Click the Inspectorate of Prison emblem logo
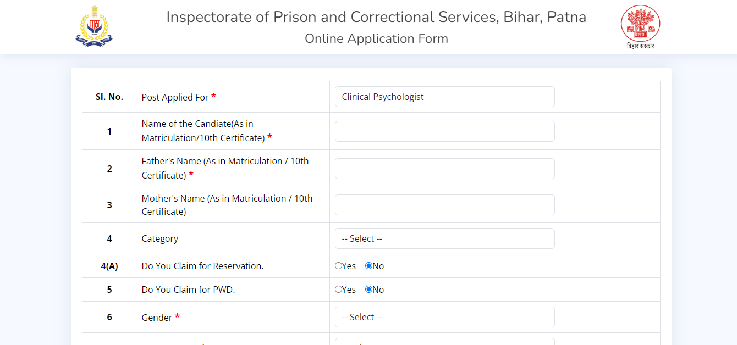The height and width of the screenshot is (345, 737). 94,26
